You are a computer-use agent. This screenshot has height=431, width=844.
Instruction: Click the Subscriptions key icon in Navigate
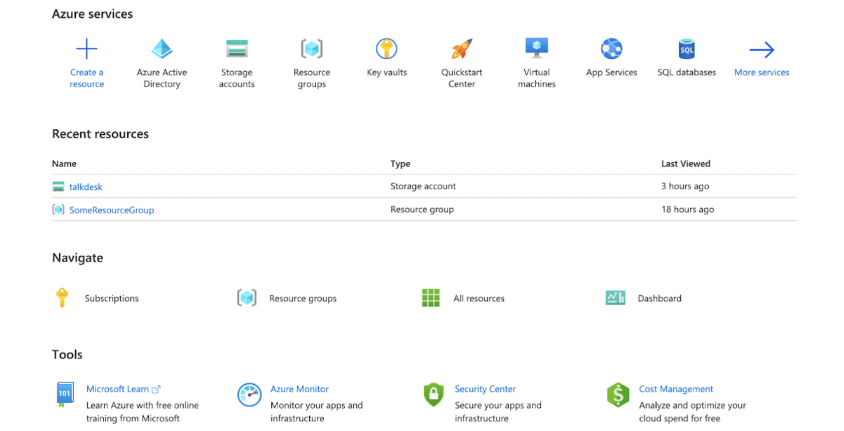click(x=62, y=298)
